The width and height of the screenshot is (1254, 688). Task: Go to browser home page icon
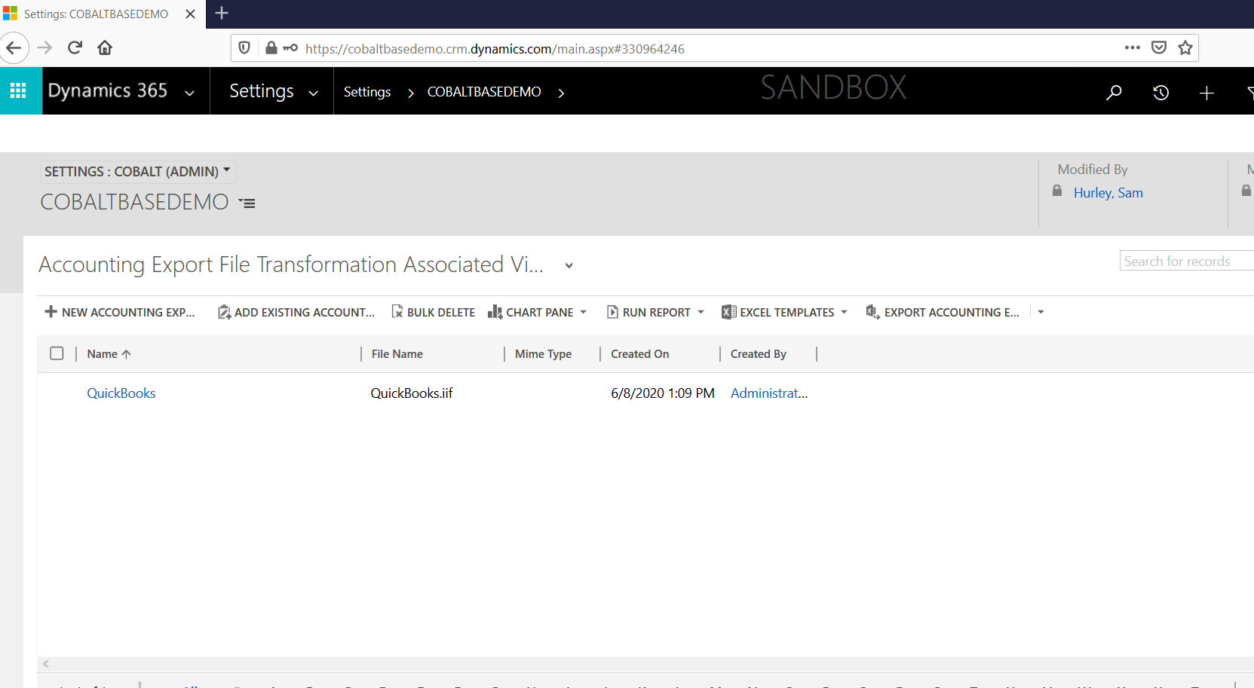tap(105, 47)
